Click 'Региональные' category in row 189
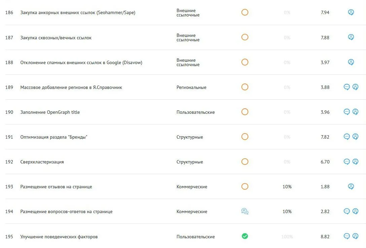 pos(191,87)
